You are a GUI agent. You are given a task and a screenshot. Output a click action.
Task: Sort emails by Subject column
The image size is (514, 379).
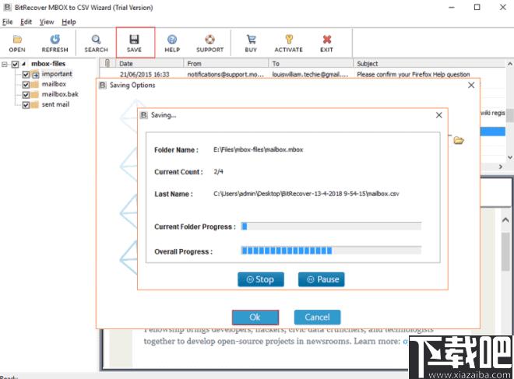429,63
